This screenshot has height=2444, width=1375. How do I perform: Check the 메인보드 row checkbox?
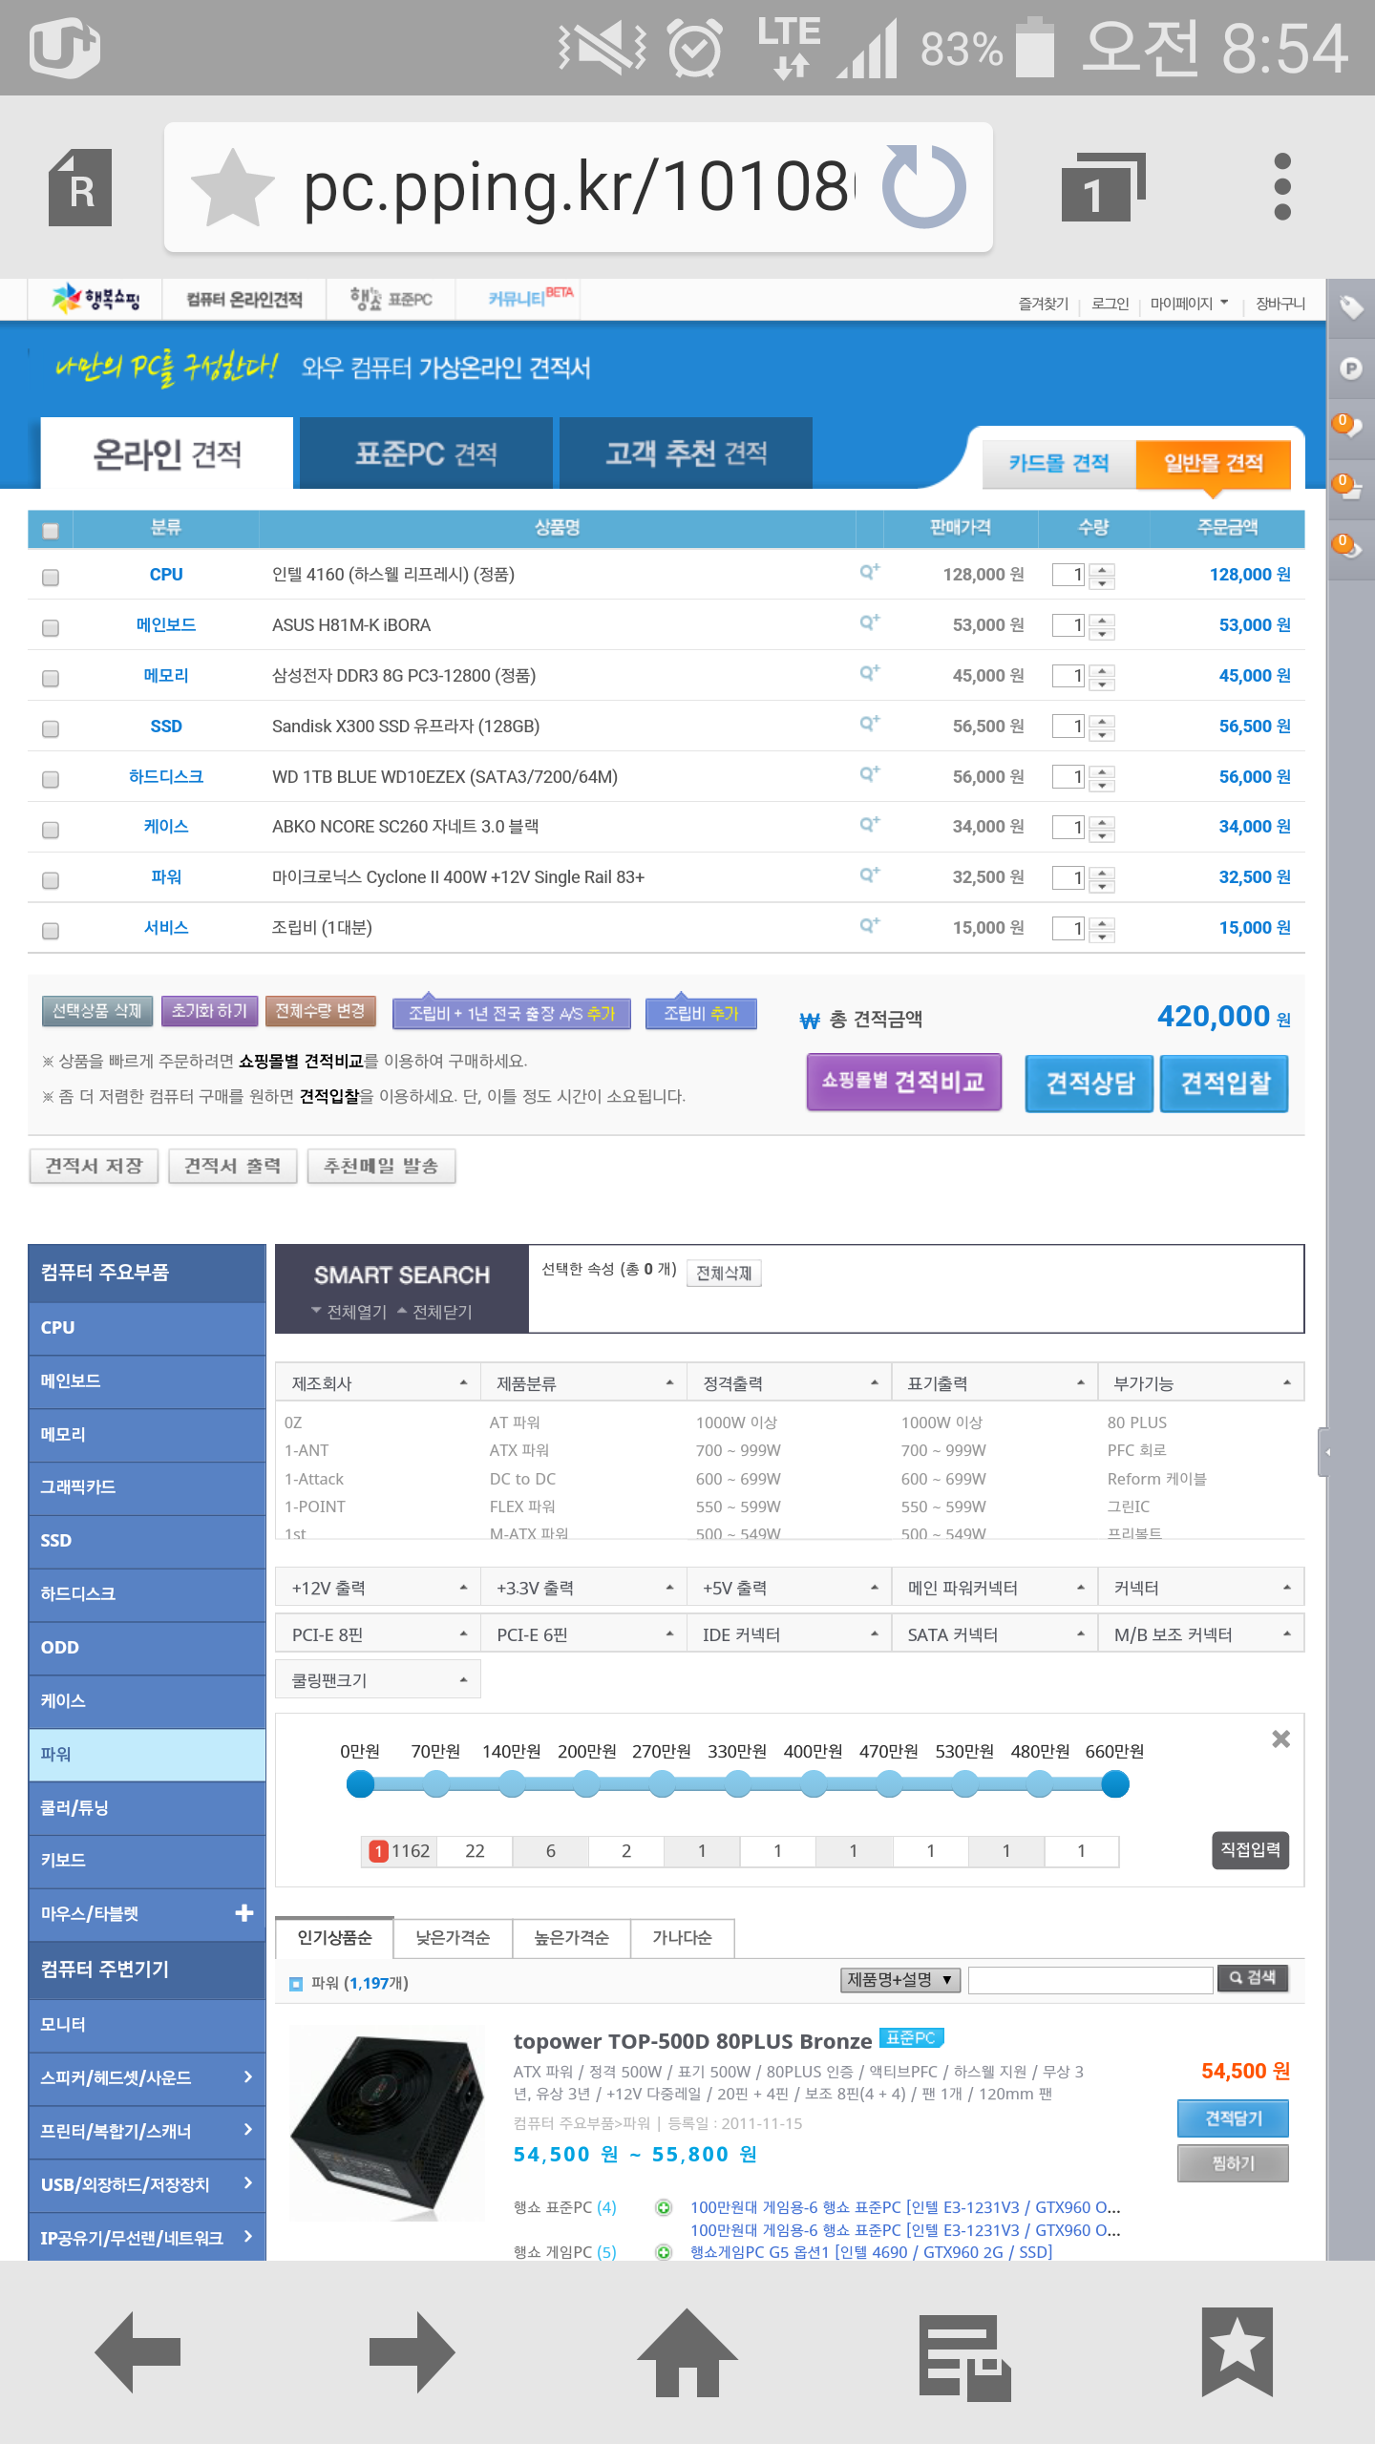point(51,627)
